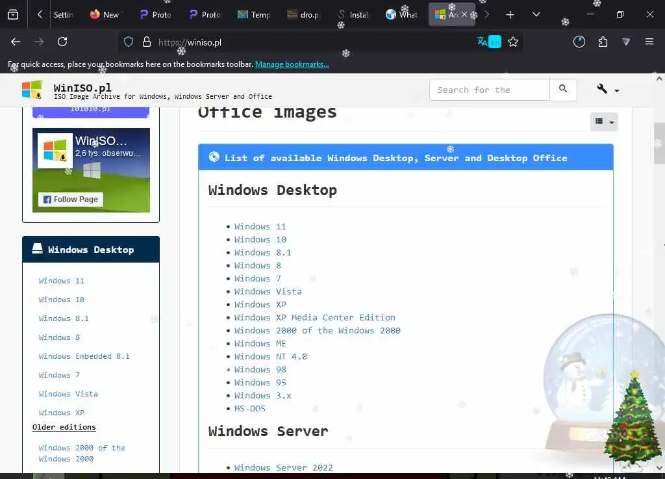
Task: Open Windows 98 link
Action: click(260, 370)
